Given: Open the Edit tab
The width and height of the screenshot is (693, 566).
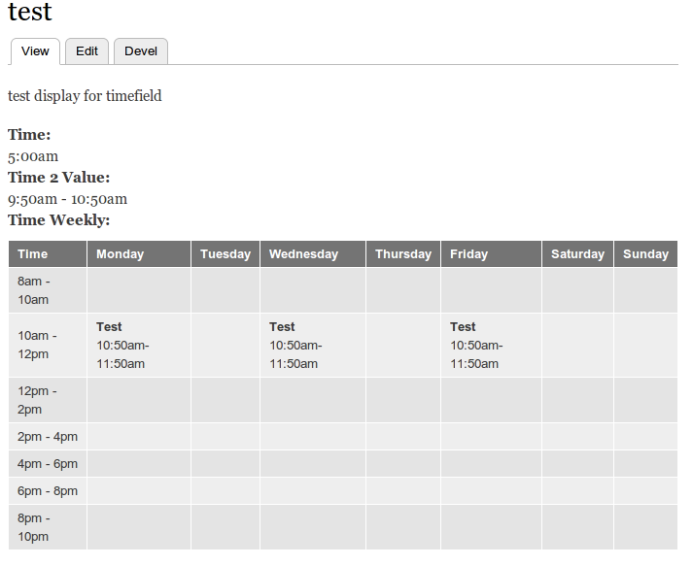Looking at the screenshot, I should click(87, 51).
